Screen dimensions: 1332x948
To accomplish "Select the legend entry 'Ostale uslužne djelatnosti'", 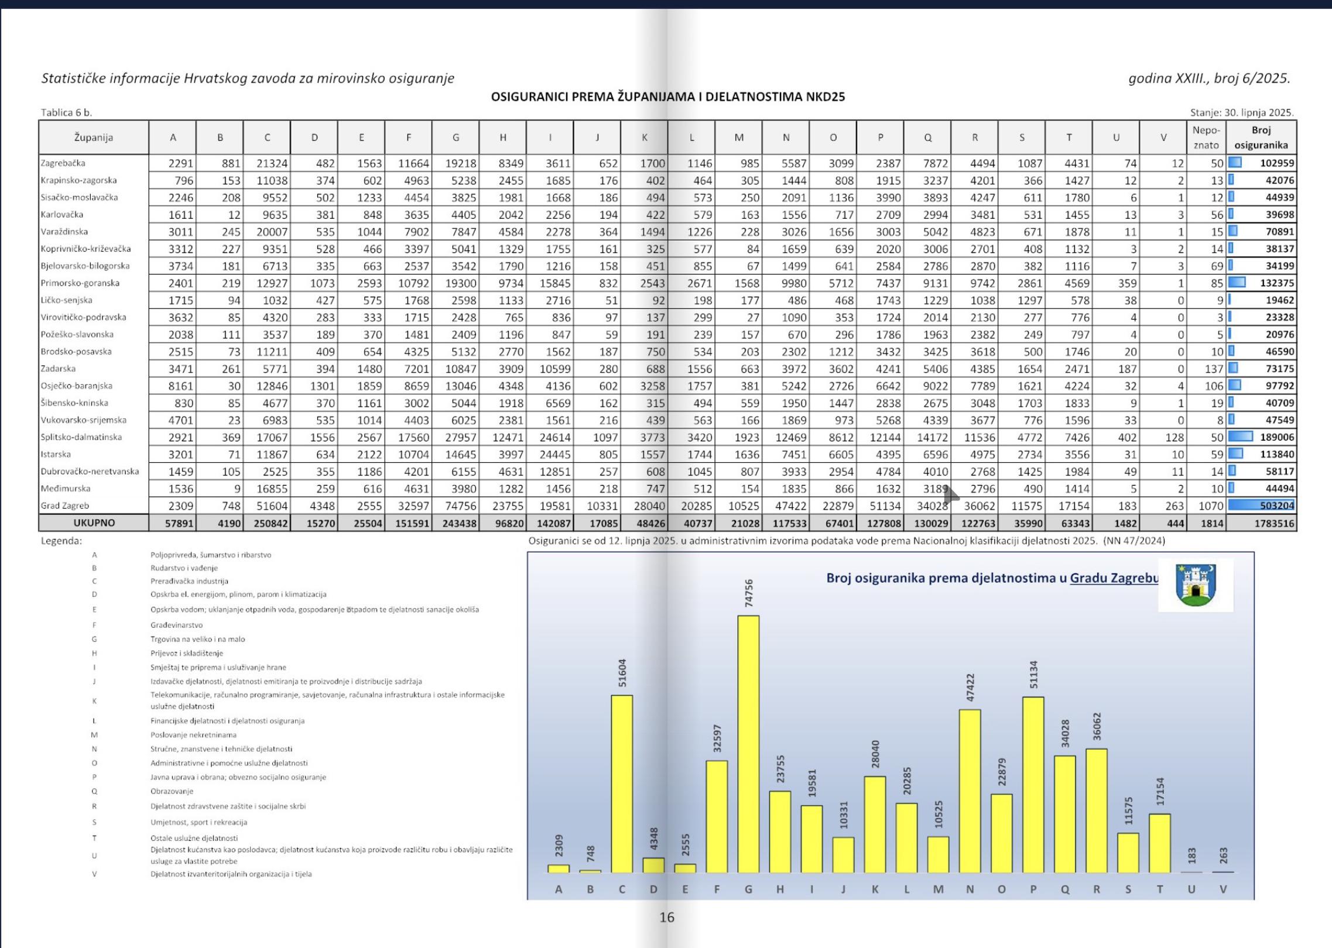I will tap(194, 838).
